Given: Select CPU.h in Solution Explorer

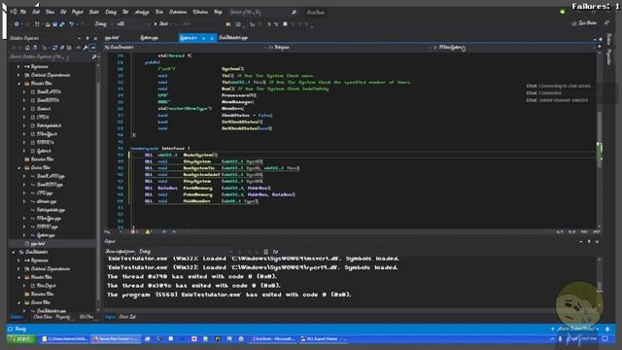Looking at the screenshot, I should [43, 117].
